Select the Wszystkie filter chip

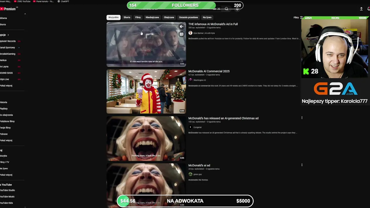113,17
